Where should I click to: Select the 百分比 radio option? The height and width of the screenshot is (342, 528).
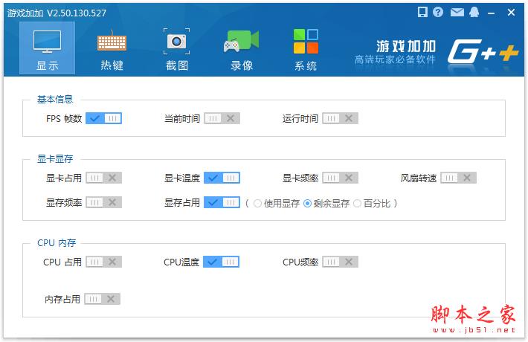[x=358, y=203]
